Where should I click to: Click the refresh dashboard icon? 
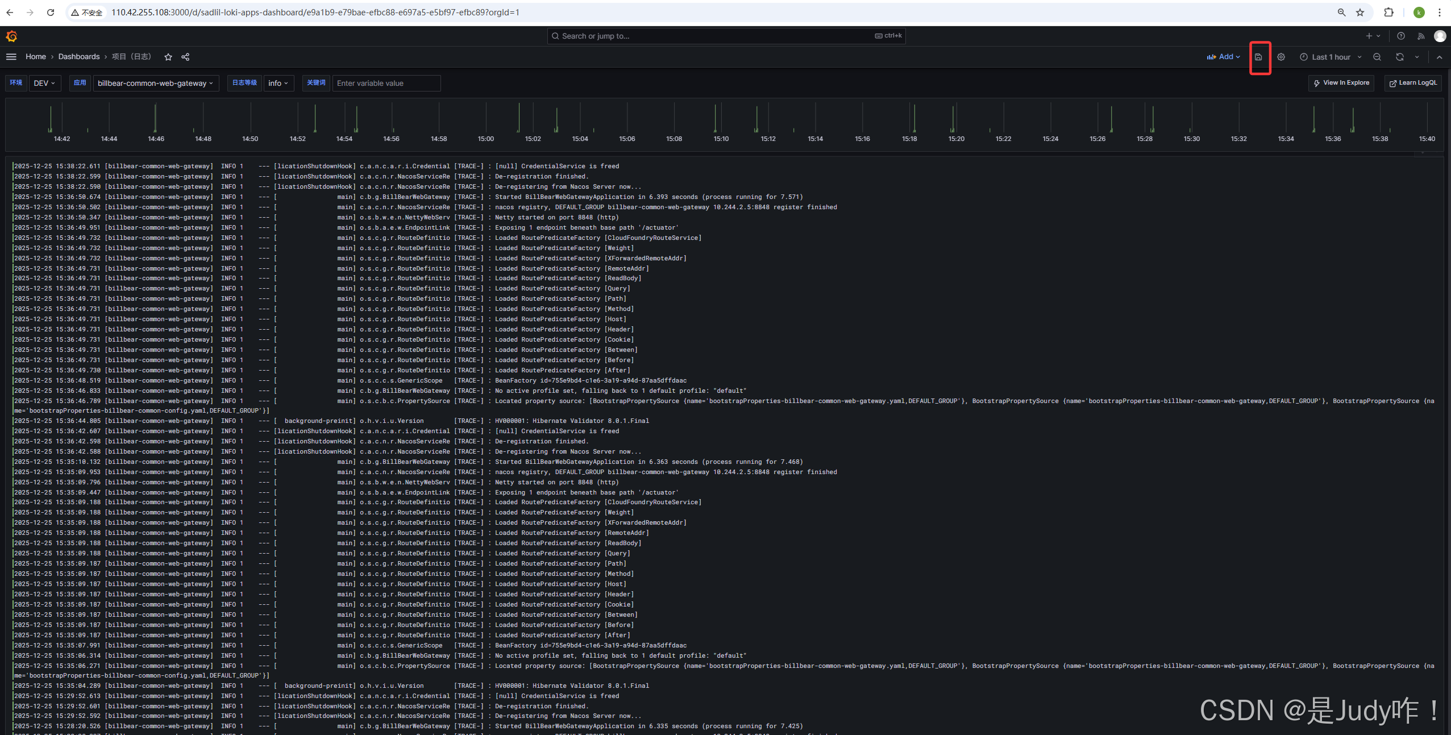coord(1400,57)
